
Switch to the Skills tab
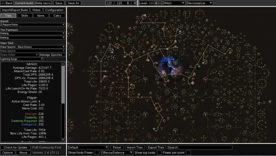pyautogui.click(x=24, y=16)
